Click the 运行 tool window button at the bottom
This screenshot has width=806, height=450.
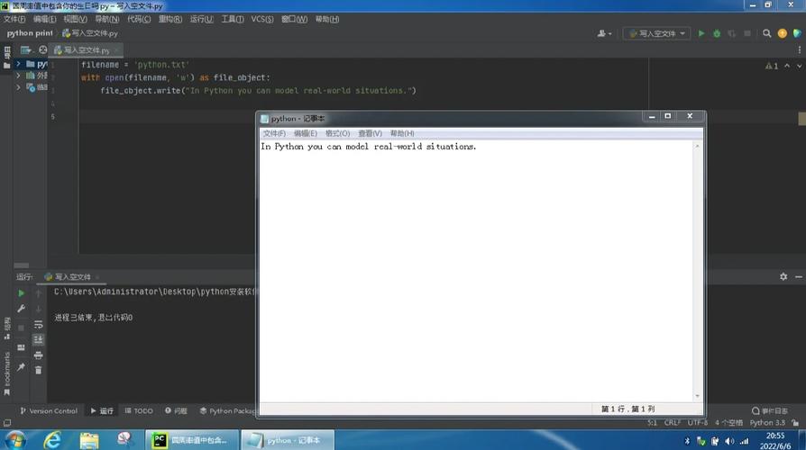click(x=102, y=410)
